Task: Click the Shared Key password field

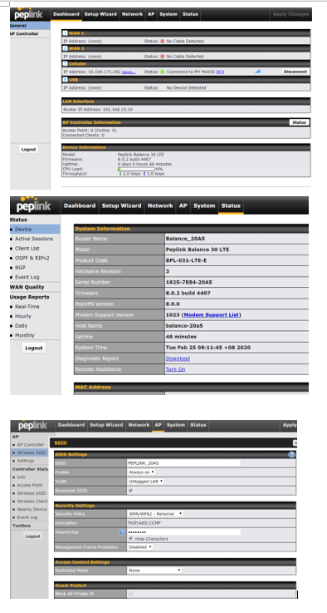Action: click(x=184, y=532)
